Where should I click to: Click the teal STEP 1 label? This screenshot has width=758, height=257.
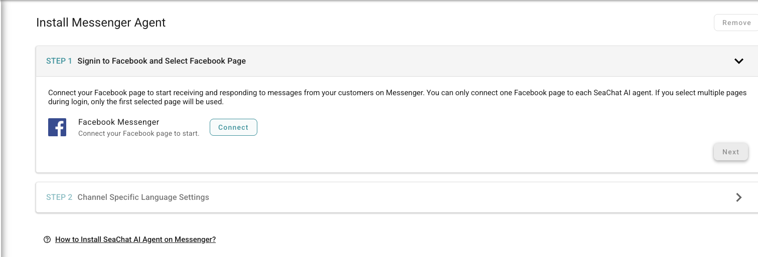(x=59, y=61)
